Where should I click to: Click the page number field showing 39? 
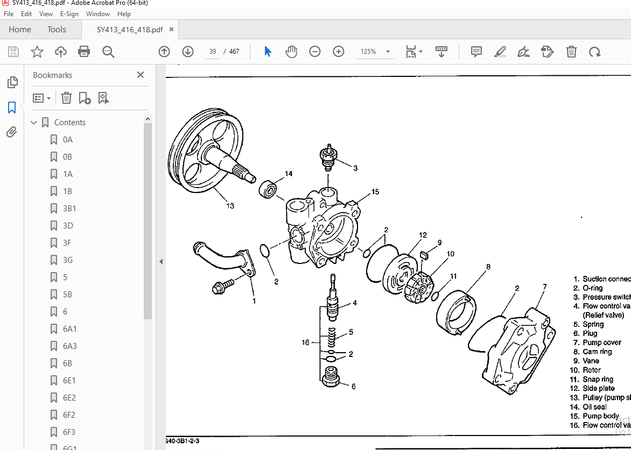point(213,52)
